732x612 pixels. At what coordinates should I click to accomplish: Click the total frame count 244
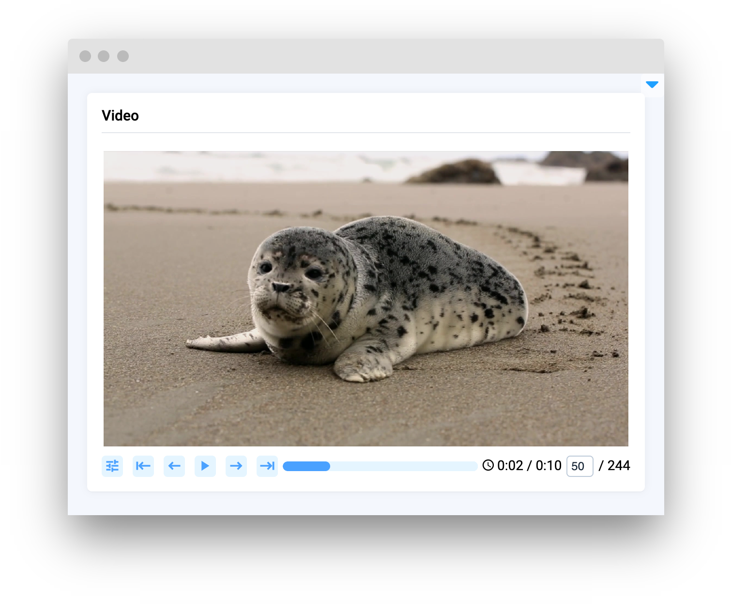[x=619, y=466]
